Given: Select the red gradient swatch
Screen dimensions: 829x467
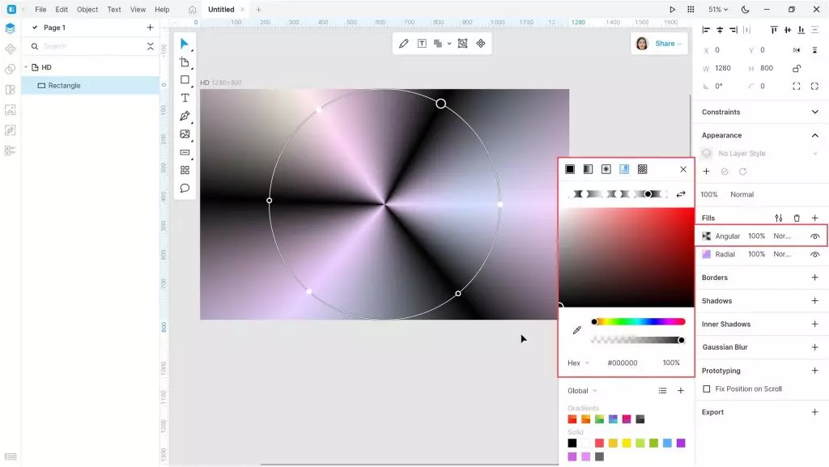Looking at the screenshot, I should [572, 419].
